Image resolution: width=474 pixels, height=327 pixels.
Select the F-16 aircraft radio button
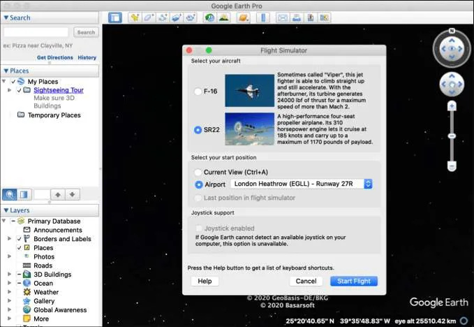pyautogui.click(x=199, y=92)
